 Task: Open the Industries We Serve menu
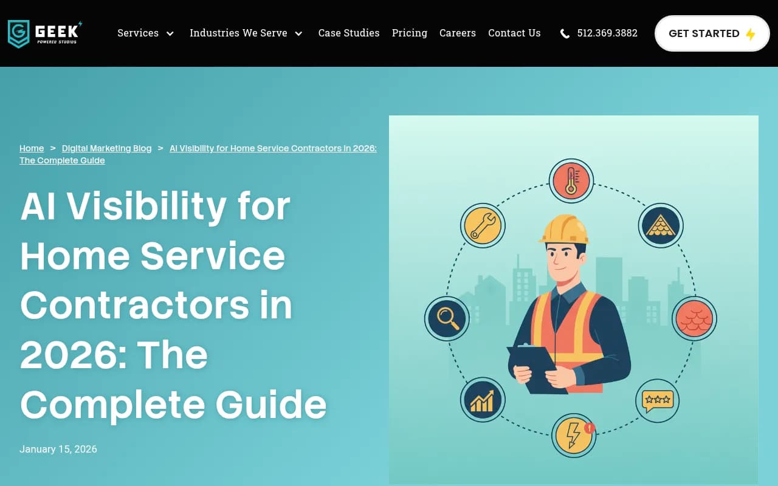point(238,33)
